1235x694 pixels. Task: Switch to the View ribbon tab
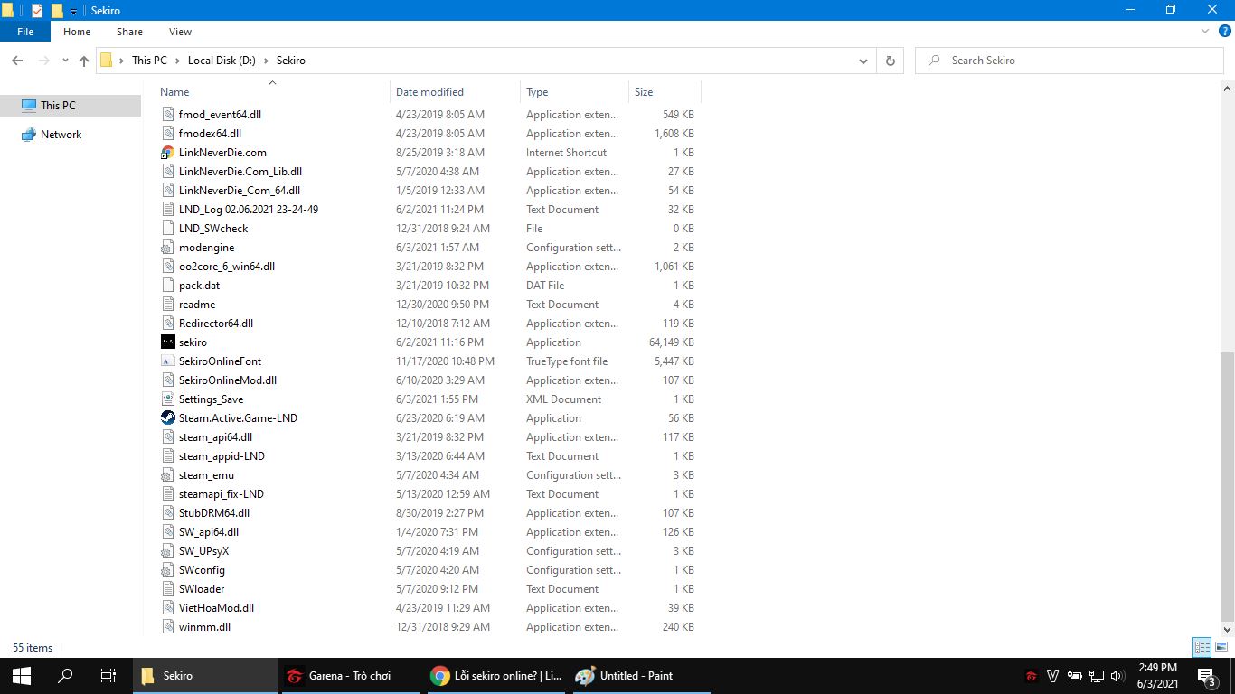pos(179,31)
